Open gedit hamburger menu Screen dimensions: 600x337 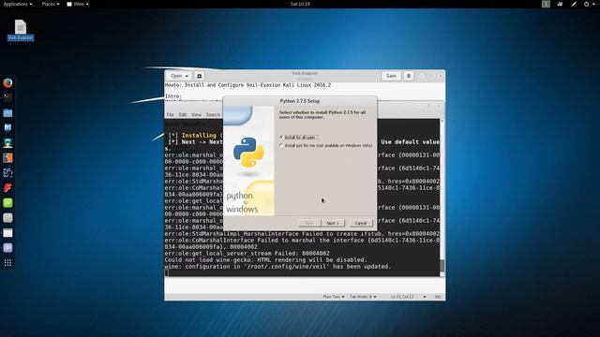pyautogui.click(x=409, y=76)
